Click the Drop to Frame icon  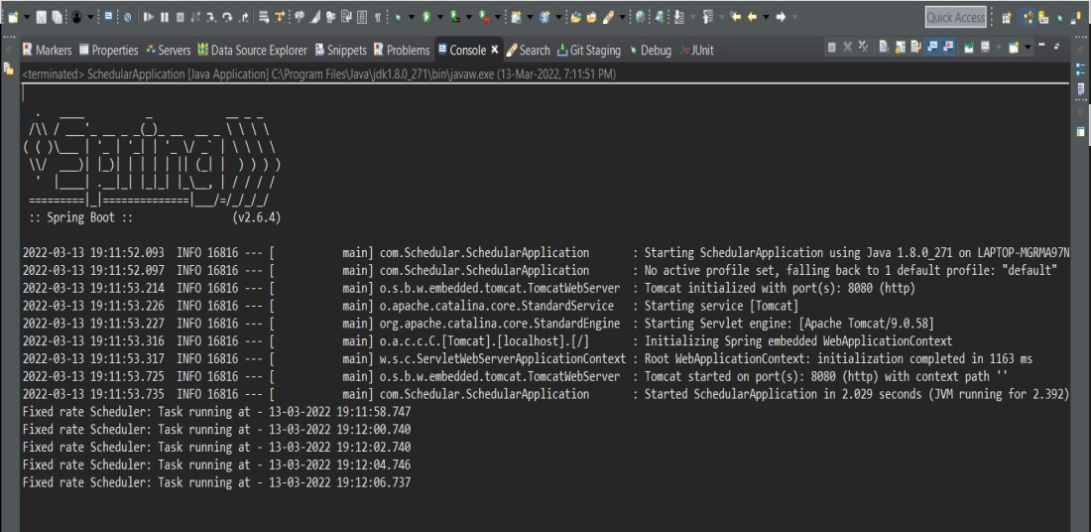click(x=264, y=17)
